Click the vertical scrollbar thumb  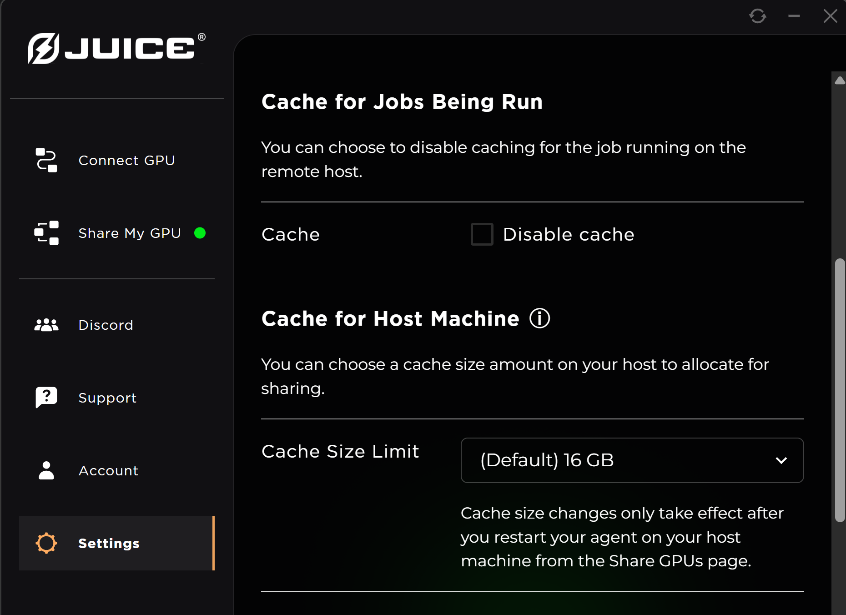pyautogui.click(x=840, y=390)
